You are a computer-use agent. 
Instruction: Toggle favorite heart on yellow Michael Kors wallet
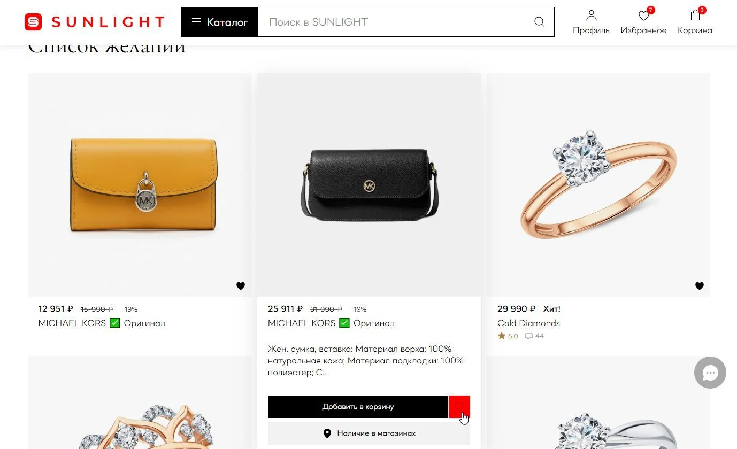click(x=241, y=286)
